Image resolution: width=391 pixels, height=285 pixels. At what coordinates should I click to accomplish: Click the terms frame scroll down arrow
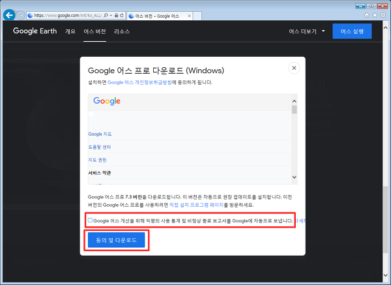(295, 177)
